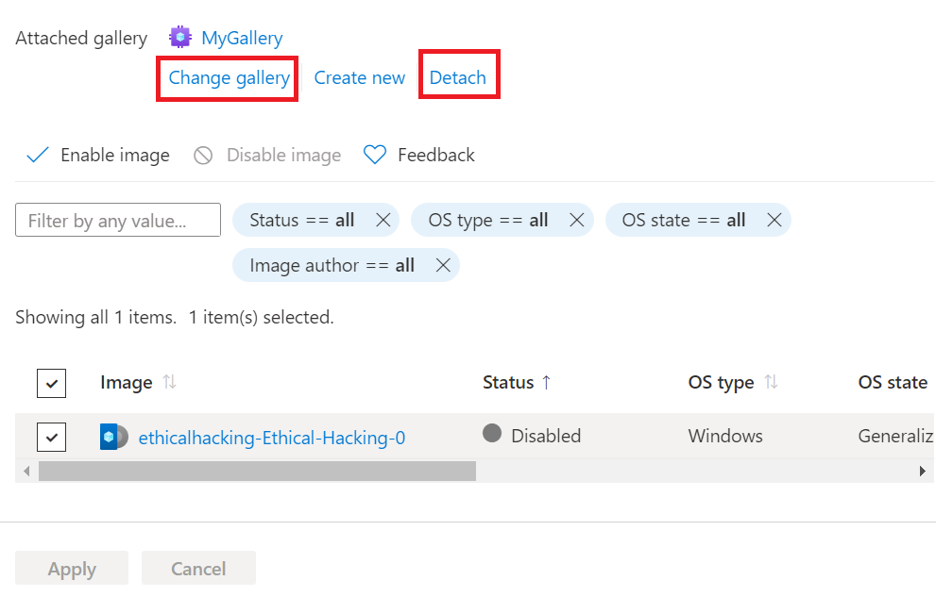The height and width of the screenshot is (597, 936).
Task: Click the Detach button
Action: click(459, 77)
